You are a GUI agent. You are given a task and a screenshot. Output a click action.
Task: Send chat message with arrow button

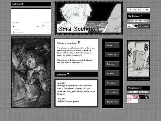(x=49, y=32)
